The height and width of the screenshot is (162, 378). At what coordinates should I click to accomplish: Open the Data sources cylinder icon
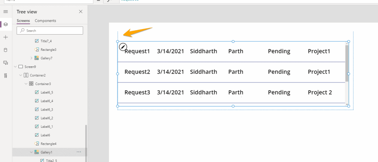click(x=6, y=50)
